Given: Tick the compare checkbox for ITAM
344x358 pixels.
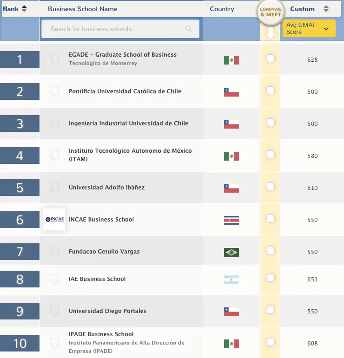Looking at the screenshot, I should click(271, 154).
